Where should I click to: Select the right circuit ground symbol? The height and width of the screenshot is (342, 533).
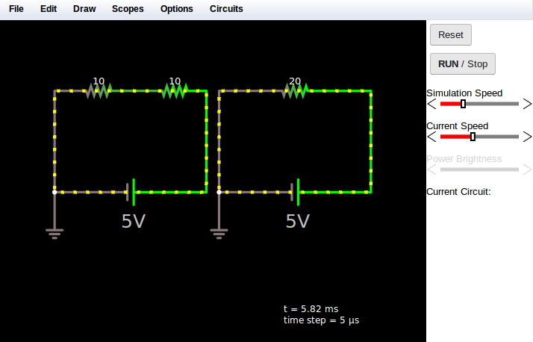pyautogui.click(x=219, y=233)
